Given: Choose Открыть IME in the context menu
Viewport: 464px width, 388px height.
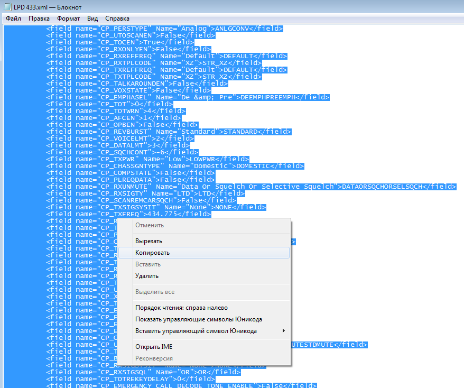Looking at the screenshot, I should (204, 347).
